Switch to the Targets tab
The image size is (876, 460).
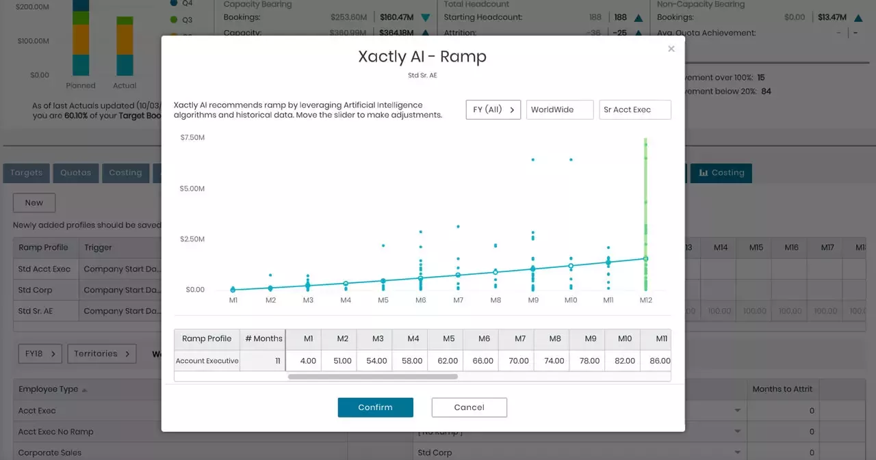coord(26,173)
